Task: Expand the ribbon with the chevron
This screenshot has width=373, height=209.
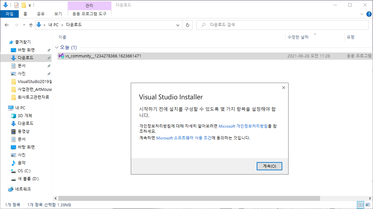Action: 361,14
